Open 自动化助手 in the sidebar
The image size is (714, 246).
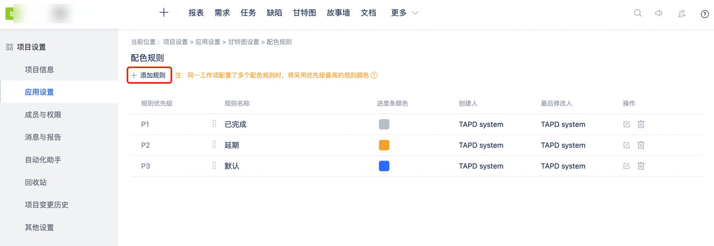click(x=43, y=160)
